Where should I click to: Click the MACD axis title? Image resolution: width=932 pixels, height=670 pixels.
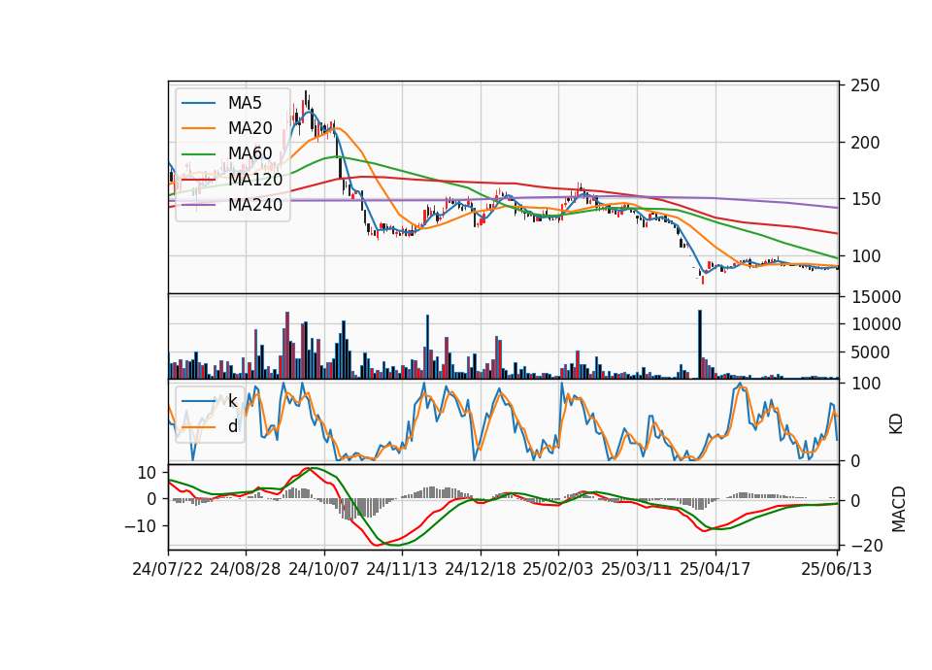coord(898,509)
